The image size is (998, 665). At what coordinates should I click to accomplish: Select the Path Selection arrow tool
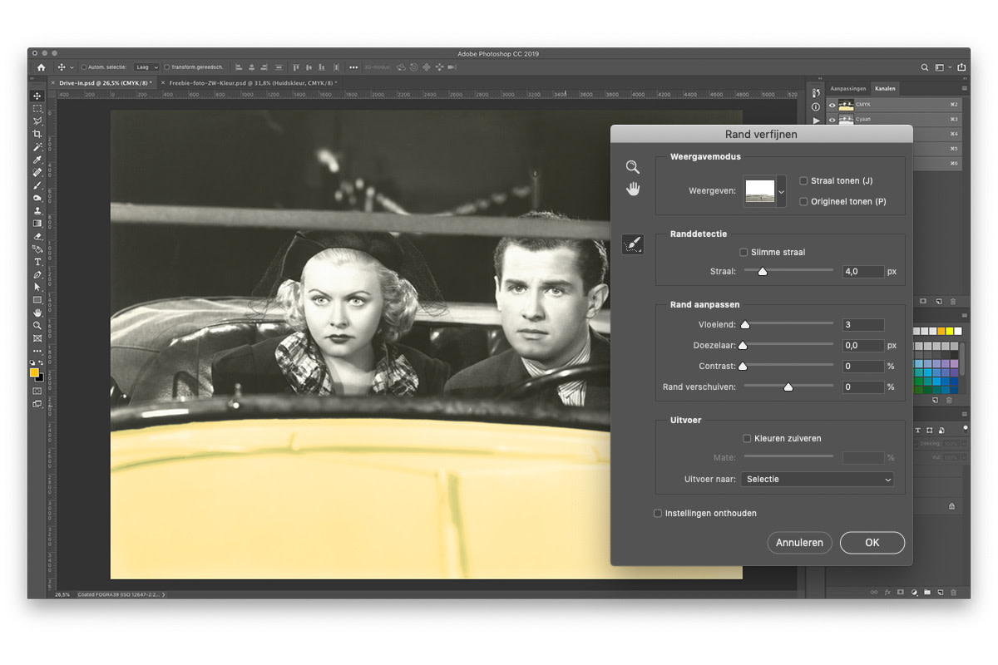coord(37,287)
